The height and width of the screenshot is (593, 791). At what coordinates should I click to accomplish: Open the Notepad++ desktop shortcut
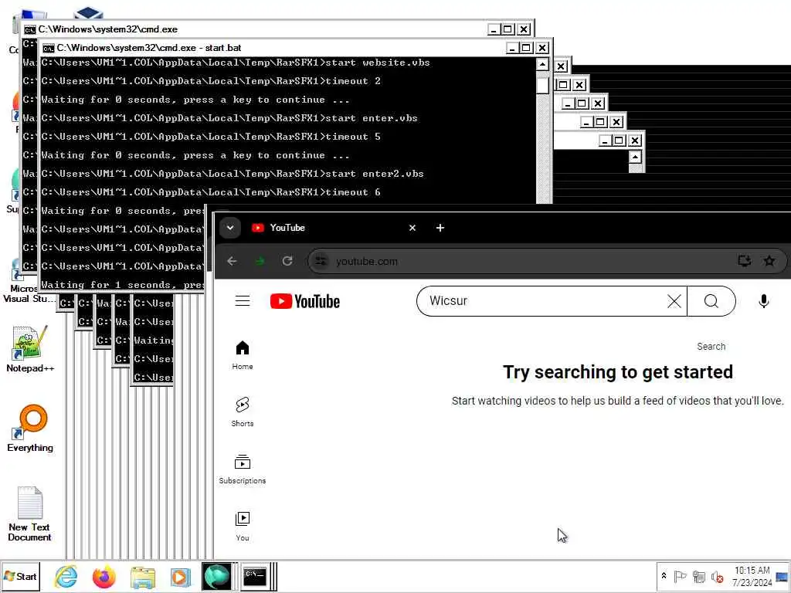(30, 349)
